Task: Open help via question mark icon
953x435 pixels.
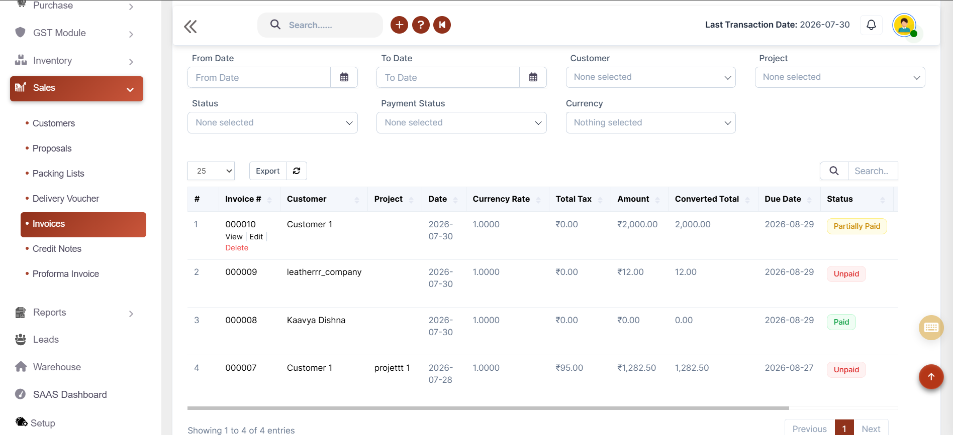Action: click(421, 25)
